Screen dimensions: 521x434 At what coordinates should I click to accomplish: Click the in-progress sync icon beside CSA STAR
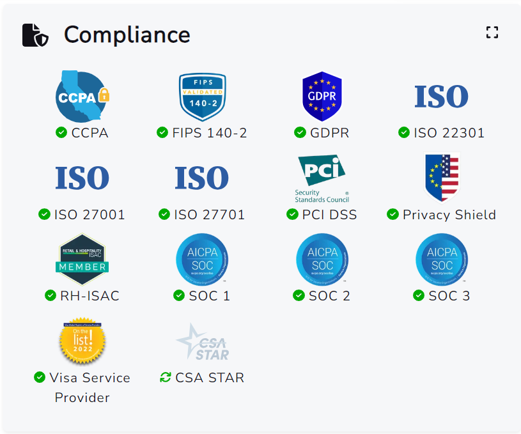(x=166, y=377)
